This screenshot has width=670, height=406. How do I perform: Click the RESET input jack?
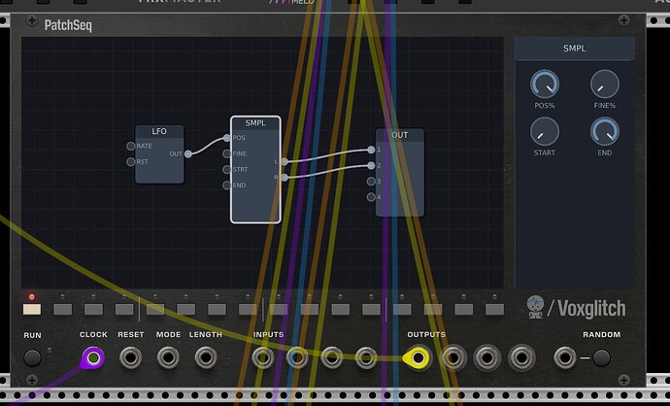click(130, 358)
